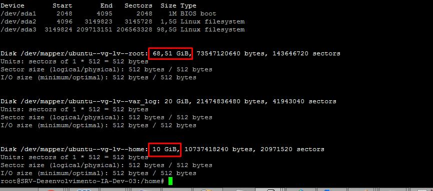Image resolution: width=433 pixels, height=191 pixels.
Task: Select end sector value 209713151
Action: click(94, 29)
